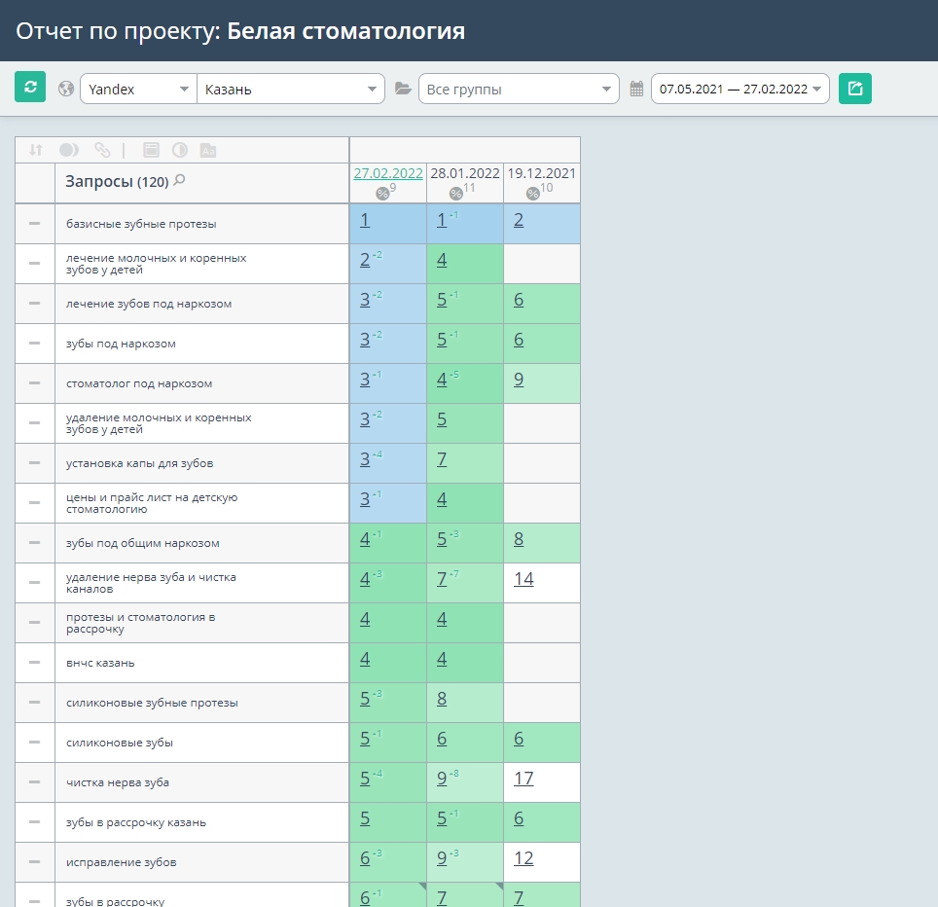Click the green export report button
938x907 pixels.
855,89
